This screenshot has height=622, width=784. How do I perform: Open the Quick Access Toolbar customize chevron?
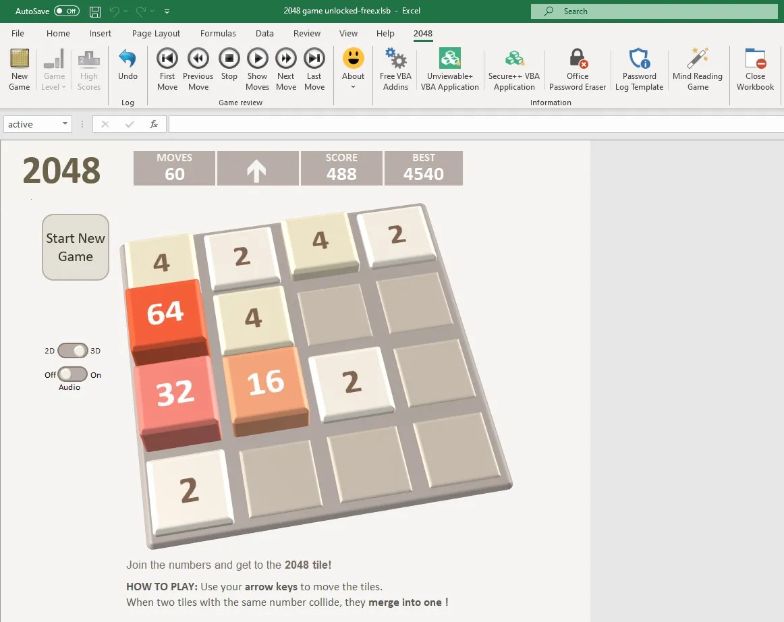click(x=166, y=11)
